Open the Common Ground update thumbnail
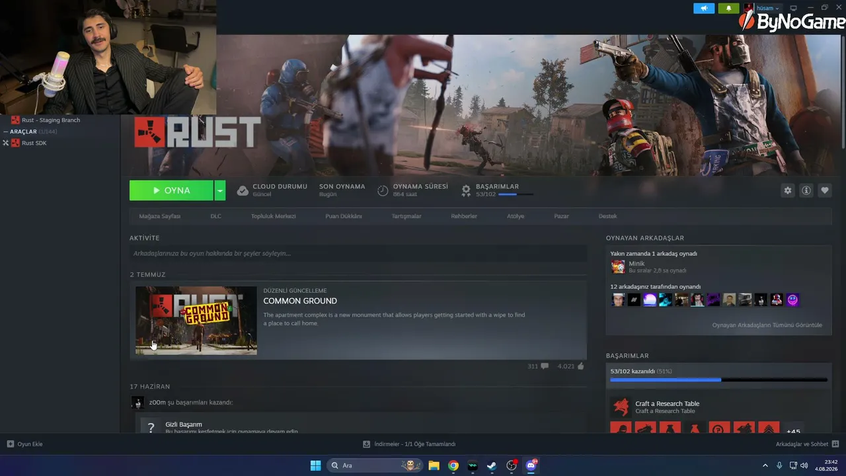 point(196,321)
